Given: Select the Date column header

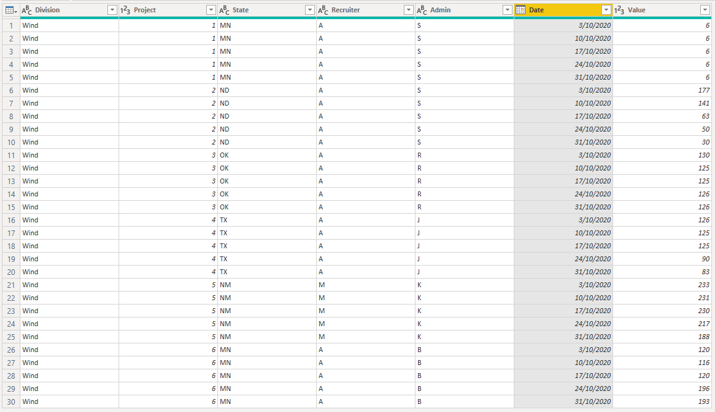Looking at the screenshot, I should 564,10.
